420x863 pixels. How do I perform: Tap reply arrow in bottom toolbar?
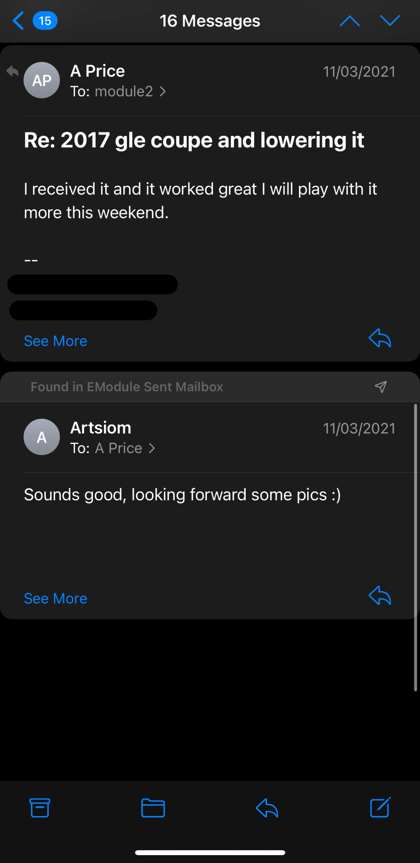pyautogui.click(x=267, y=808)
